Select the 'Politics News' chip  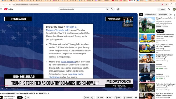[163, 15]
